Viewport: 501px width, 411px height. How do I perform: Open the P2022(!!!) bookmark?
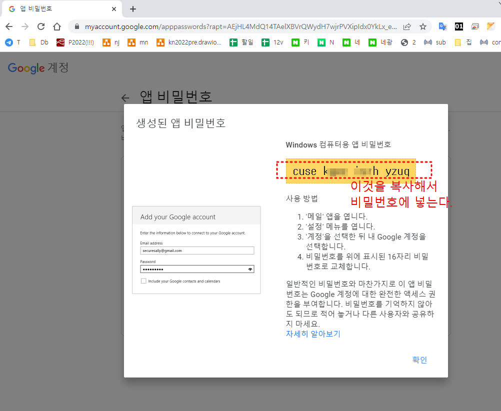(x=75, y=42)
